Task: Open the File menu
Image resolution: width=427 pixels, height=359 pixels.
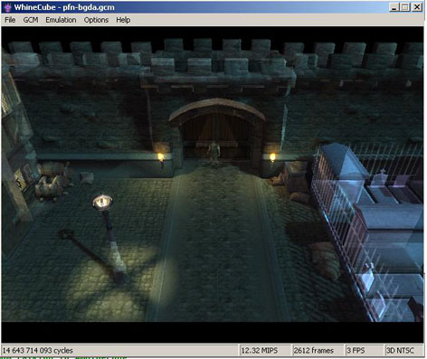Action: (x=10, y=20)
